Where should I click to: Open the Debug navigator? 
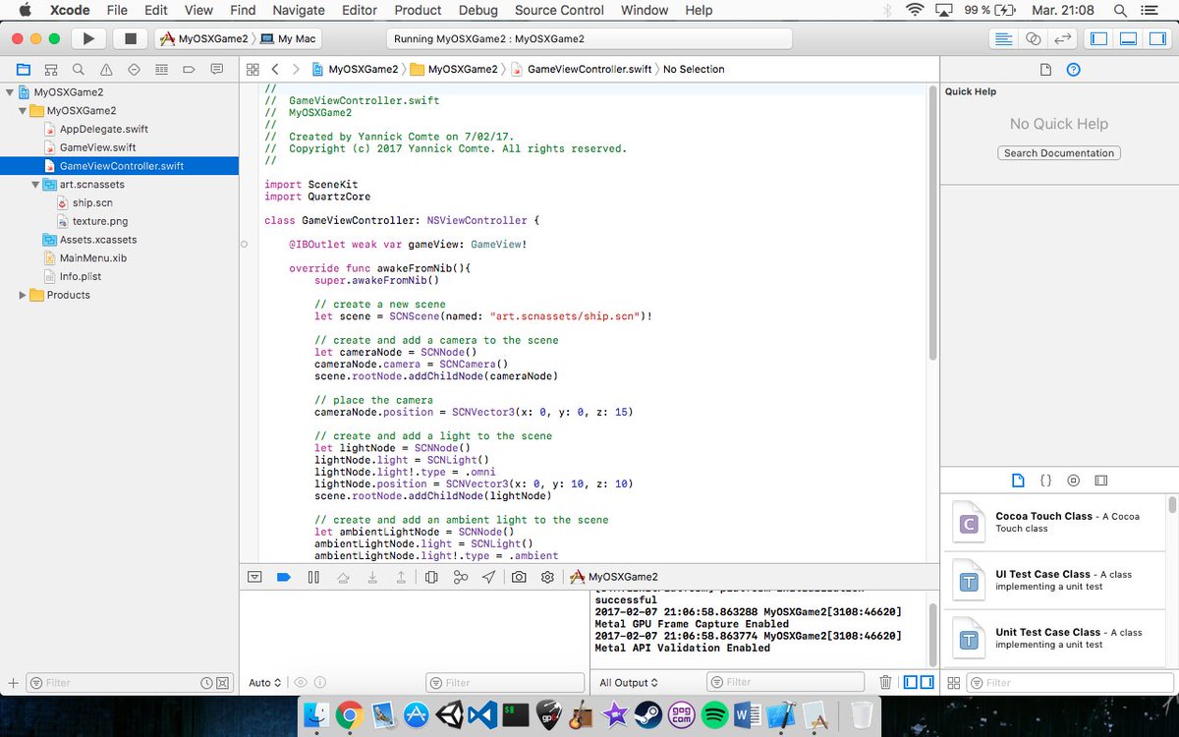[161, 70]
